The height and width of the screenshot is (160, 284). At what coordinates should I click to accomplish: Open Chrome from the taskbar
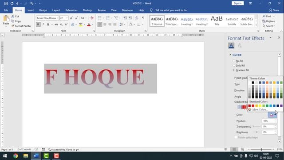pos(16,156)
